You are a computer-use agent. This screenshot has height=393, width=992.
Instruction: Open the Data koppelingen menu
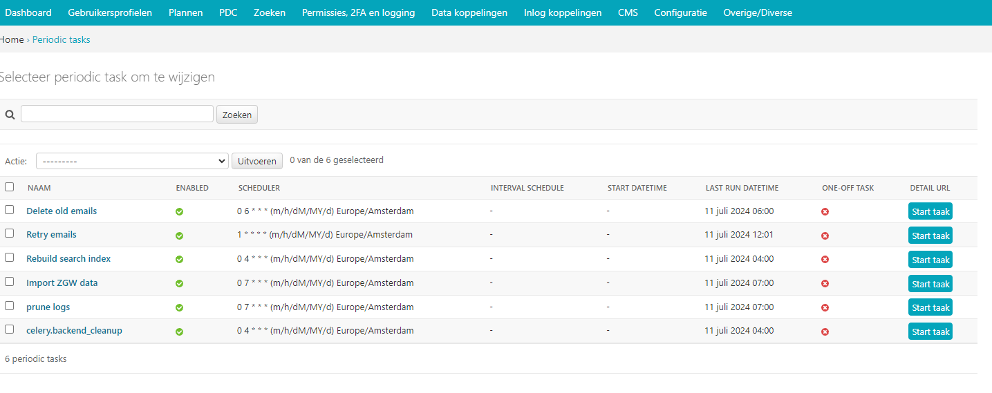pyautogui.click(x=469, y=12)
